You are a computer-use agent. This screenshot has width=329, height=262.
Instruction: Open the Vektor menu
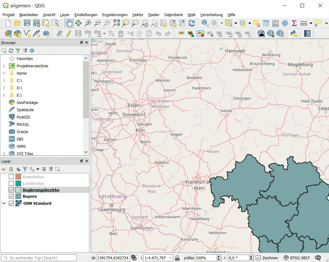pyautogui.click(x=138, y=15)
